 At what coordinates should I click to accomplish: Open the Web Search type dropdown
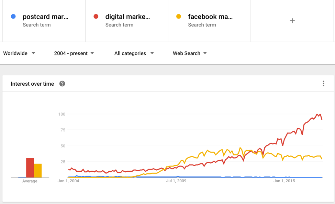tap(190, 53)
